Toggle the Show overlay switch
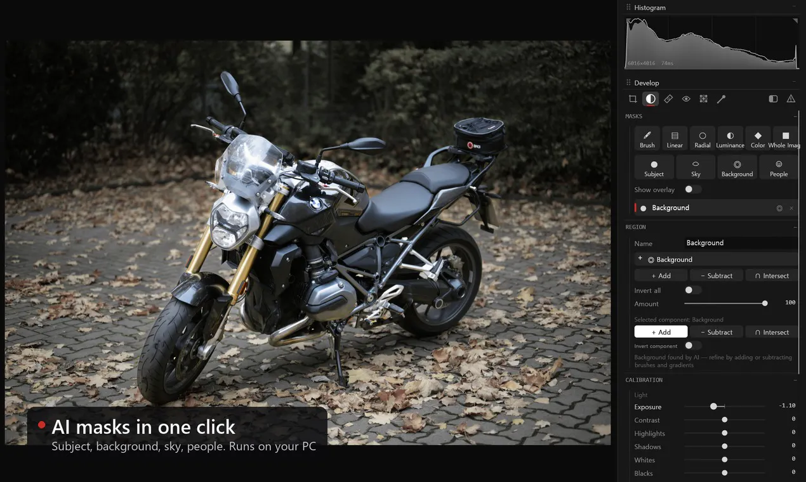 point(693,189)
